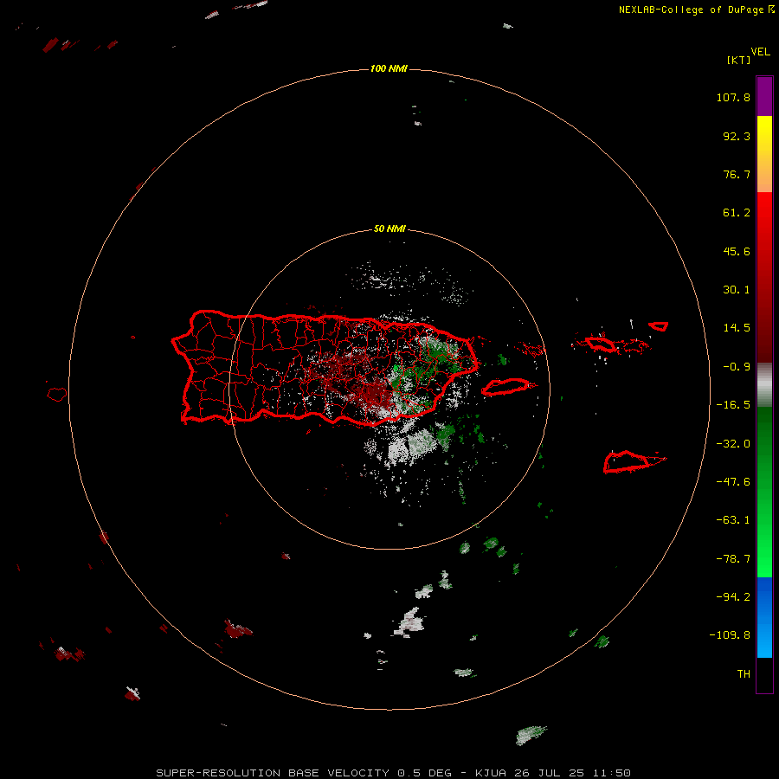Click the 76.7 legend value
The width and height of the screenshot is (779, 779).
[x=737, y=174]
